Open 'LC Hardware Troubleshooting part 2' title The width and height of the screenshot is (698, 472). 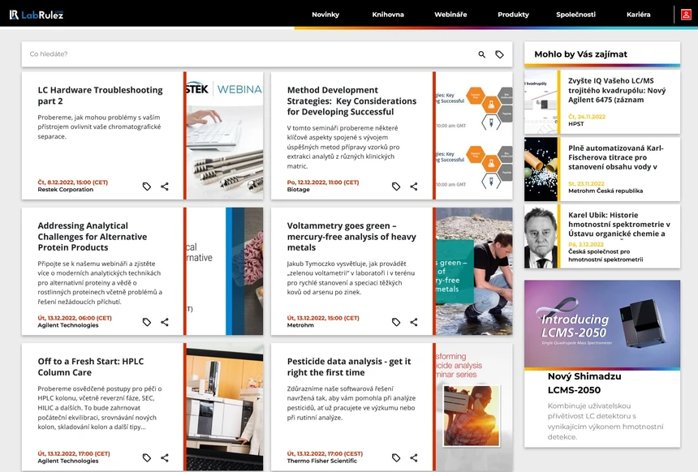(x=100, y=96)
